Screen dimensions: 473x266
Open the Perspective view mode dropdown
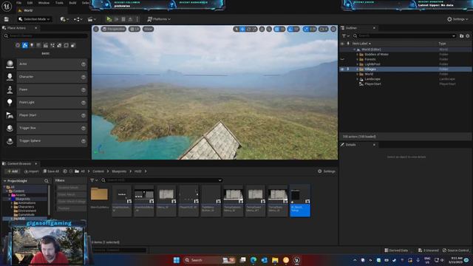tap(113, 29)
